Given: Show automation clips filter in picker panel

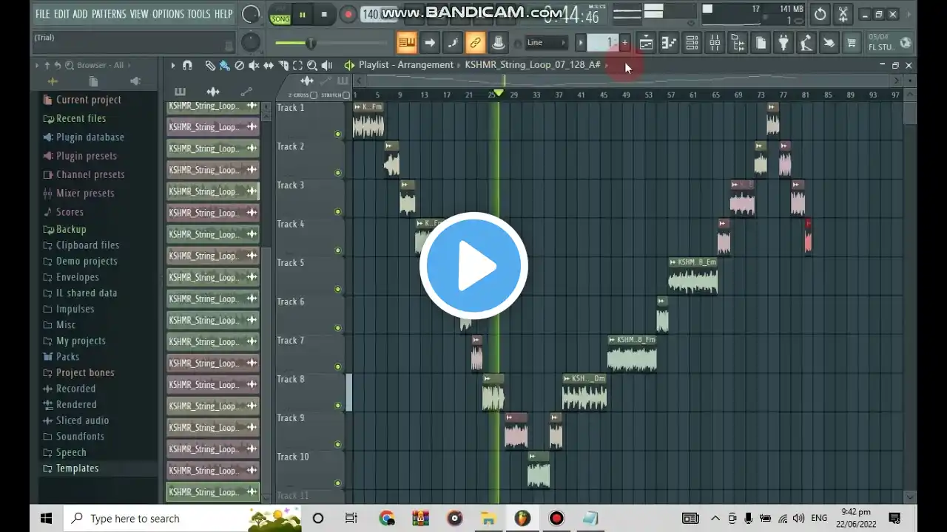Looking at the screenshot, I should click(246, 92).
